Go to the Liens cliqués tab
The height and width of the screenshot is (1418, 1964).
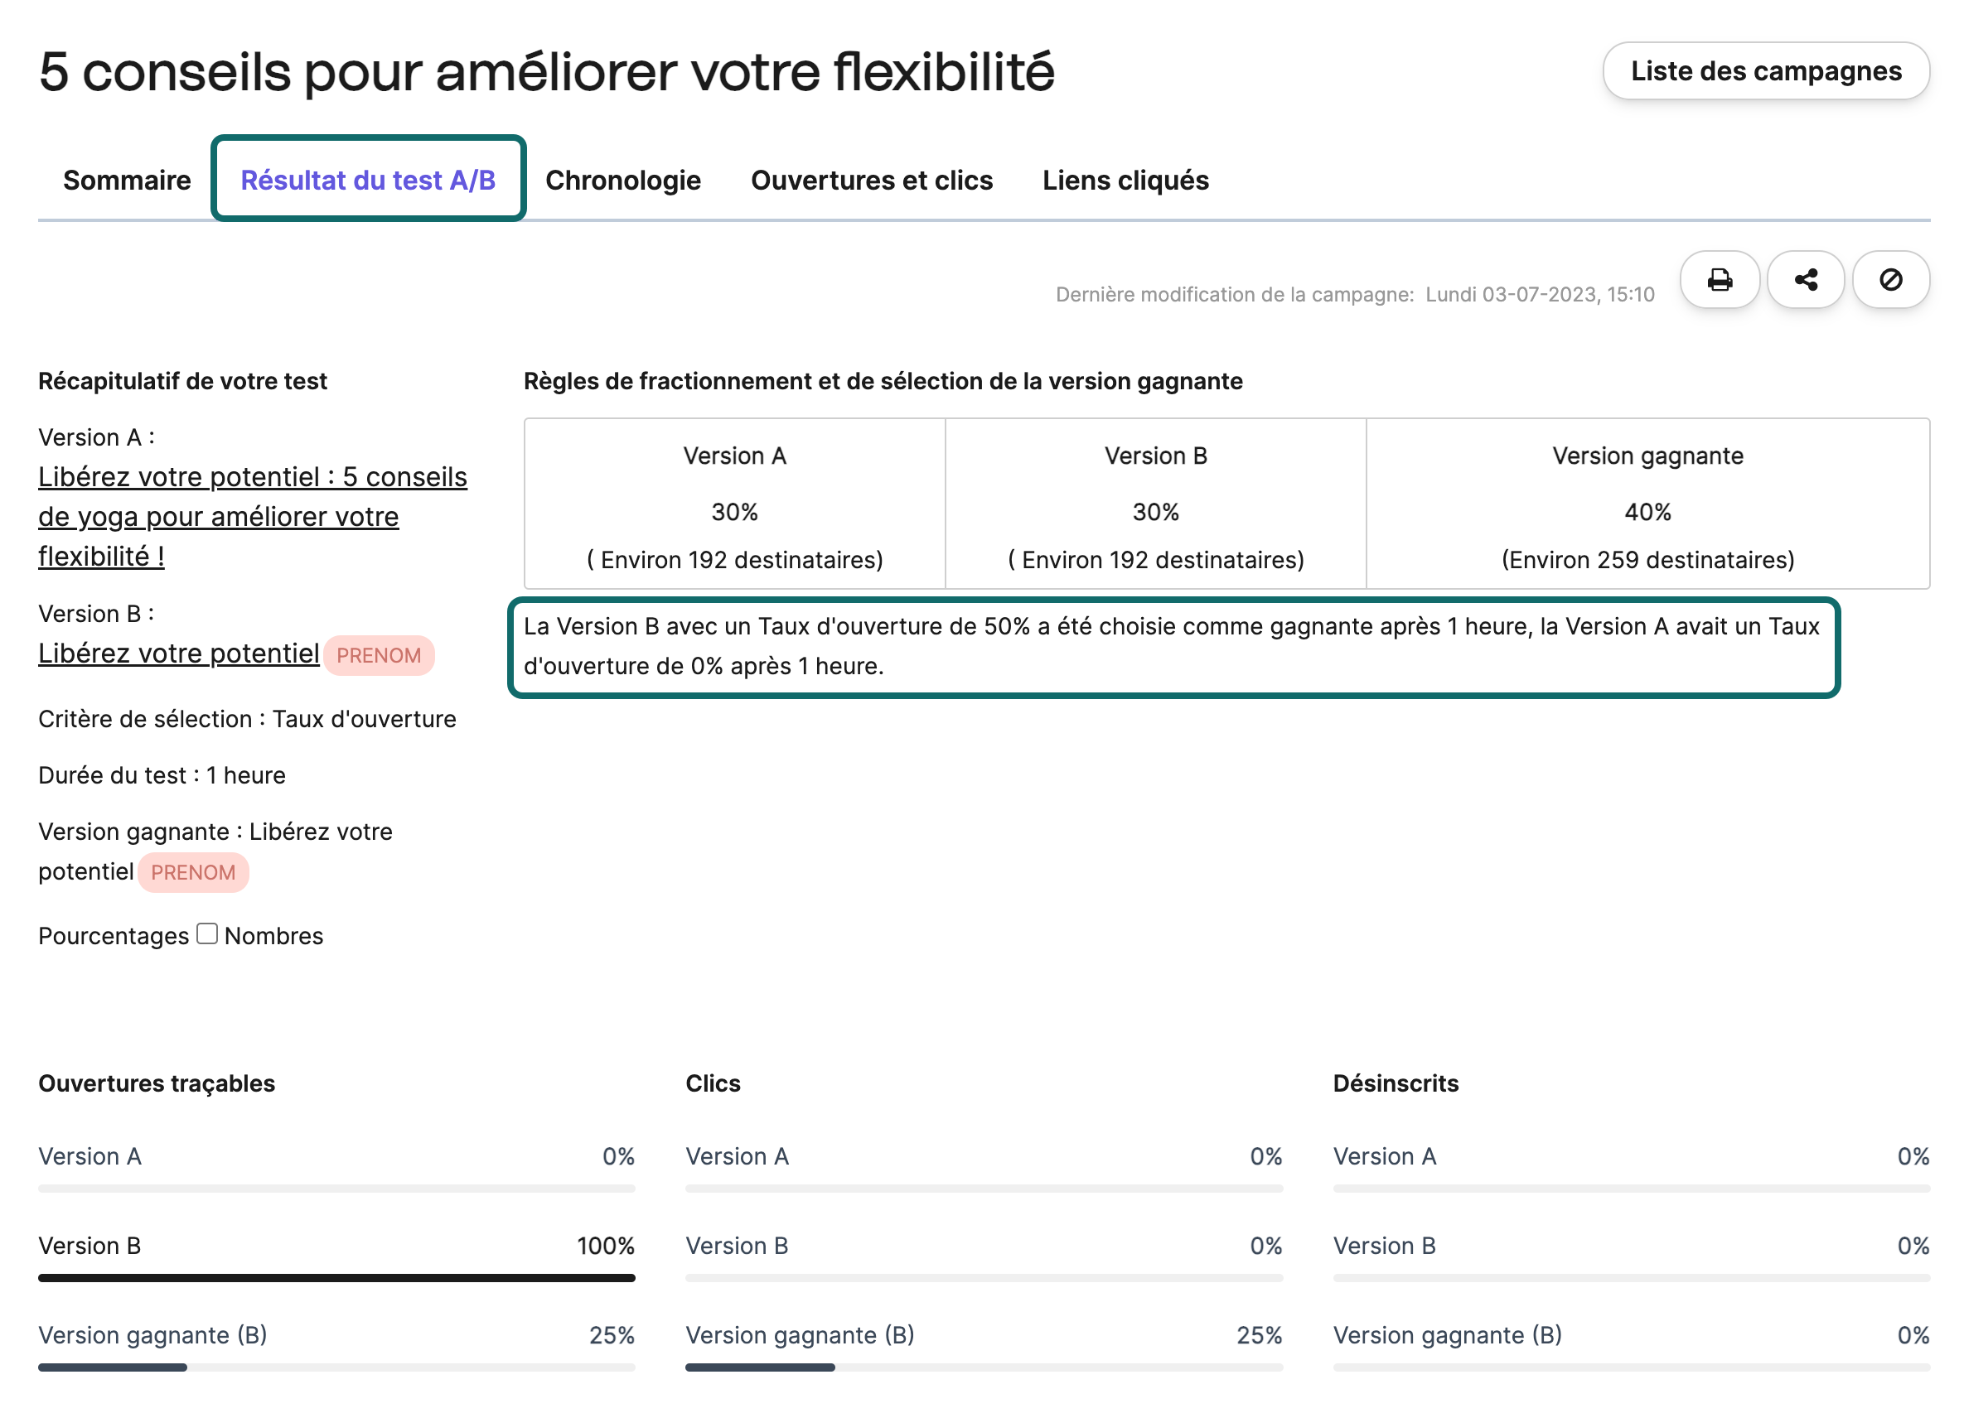point(1125,180)
